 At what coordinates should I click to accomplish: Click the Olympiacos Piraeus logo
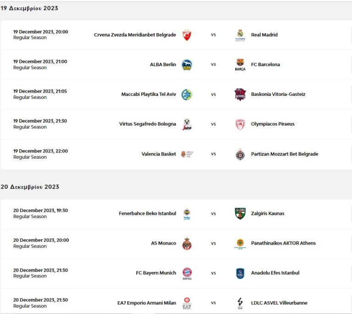pos(240,124)
